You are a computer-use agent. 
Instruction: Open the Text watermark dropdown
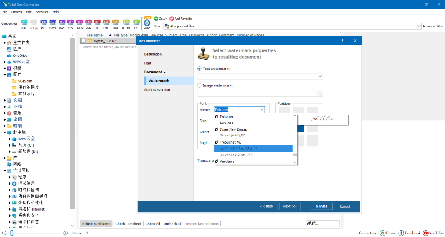(x=320, y=76)
